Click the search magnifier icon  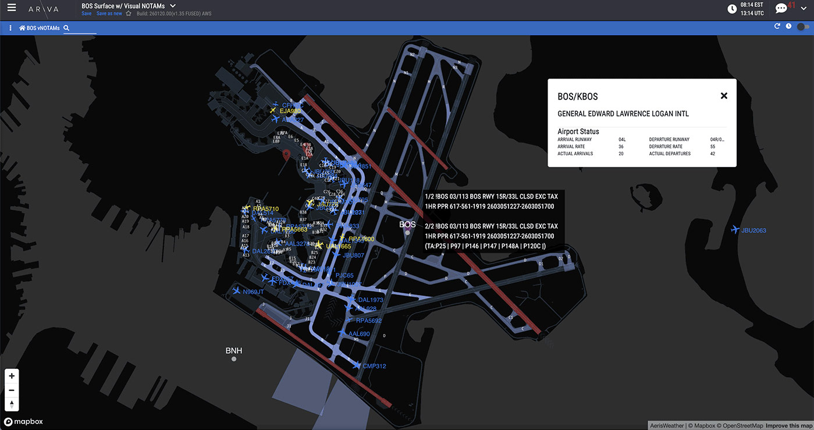pyautogui.click(x=66, y=28)
